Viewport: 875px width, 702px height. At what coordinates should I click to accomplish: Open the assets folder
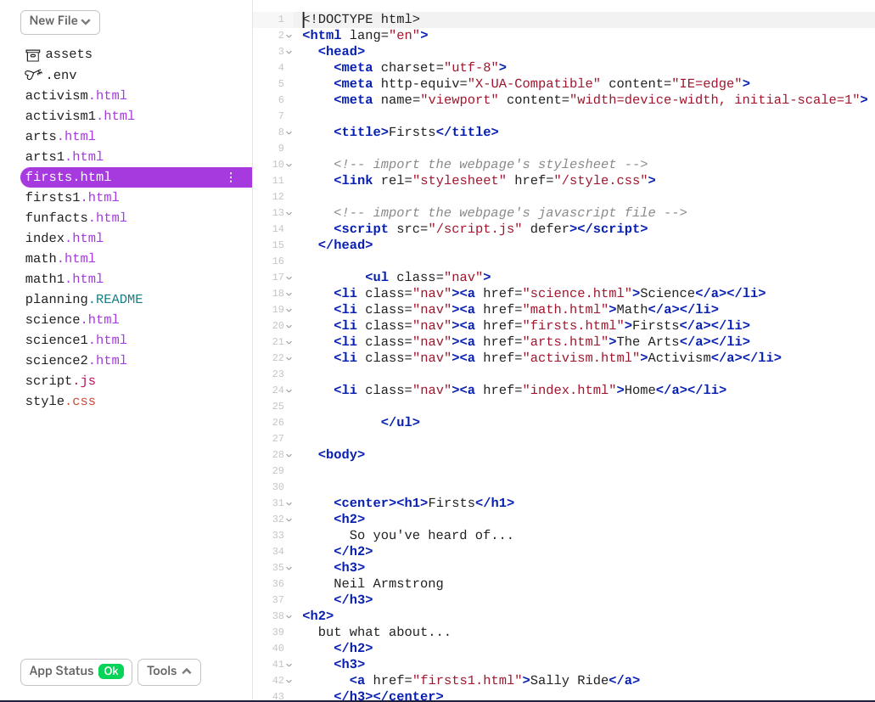[69, 54]
